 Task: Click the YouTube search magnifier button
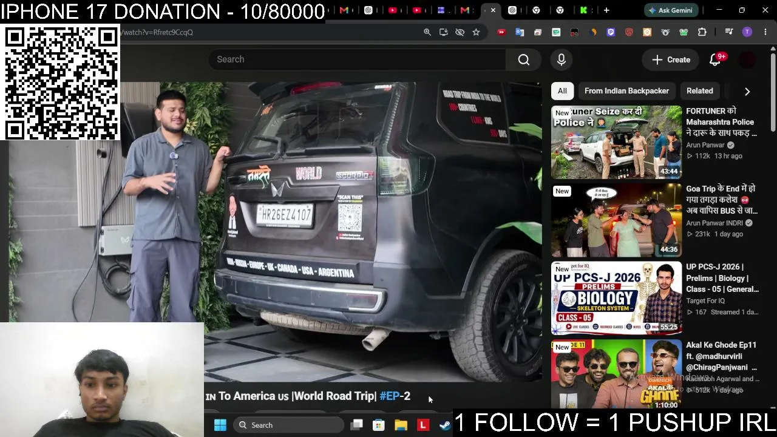[524, 59]
